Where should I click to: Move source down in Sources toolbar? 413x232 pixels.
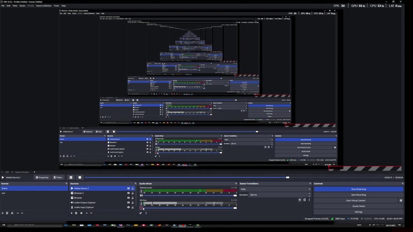coord(91,213)
